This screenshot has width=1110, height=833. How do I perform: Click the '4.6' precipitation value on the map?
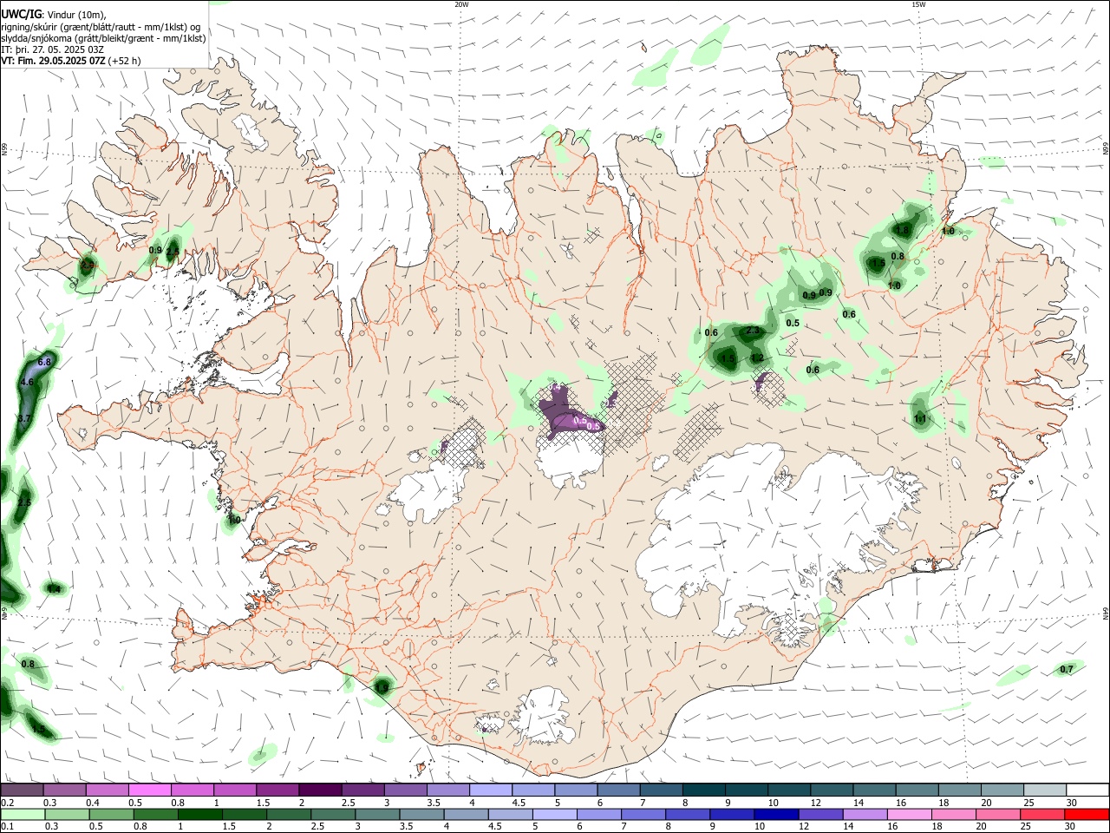point(27,382)
